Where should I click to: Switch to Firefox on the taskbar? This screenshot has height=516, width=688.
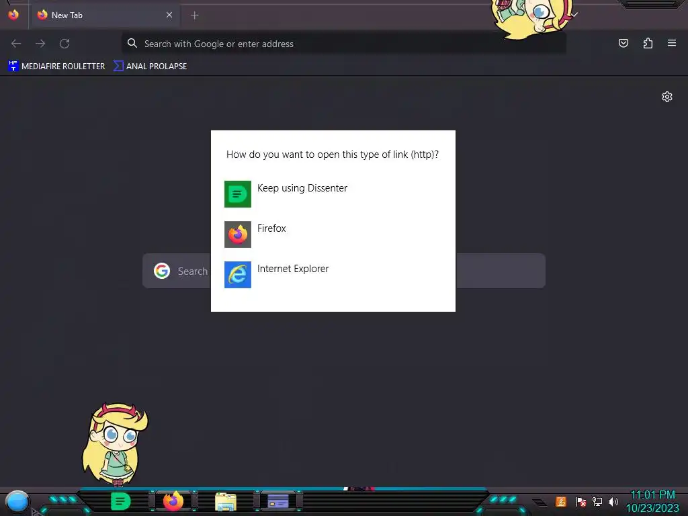tap(173, 501)
